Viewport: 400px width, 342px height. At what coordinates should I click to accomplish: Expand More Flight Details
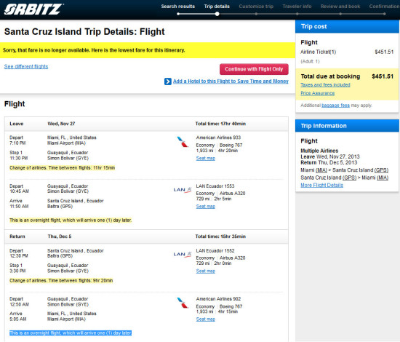pos(321,186)
